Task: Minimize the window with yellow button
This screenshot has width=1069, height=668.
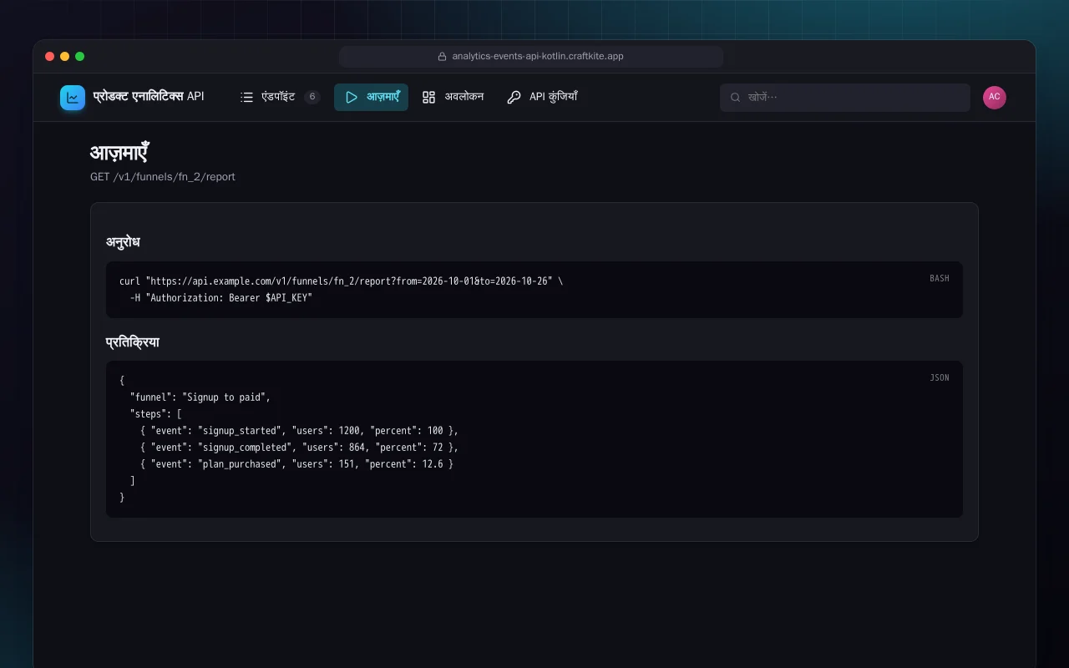Action: pos(65,57)
